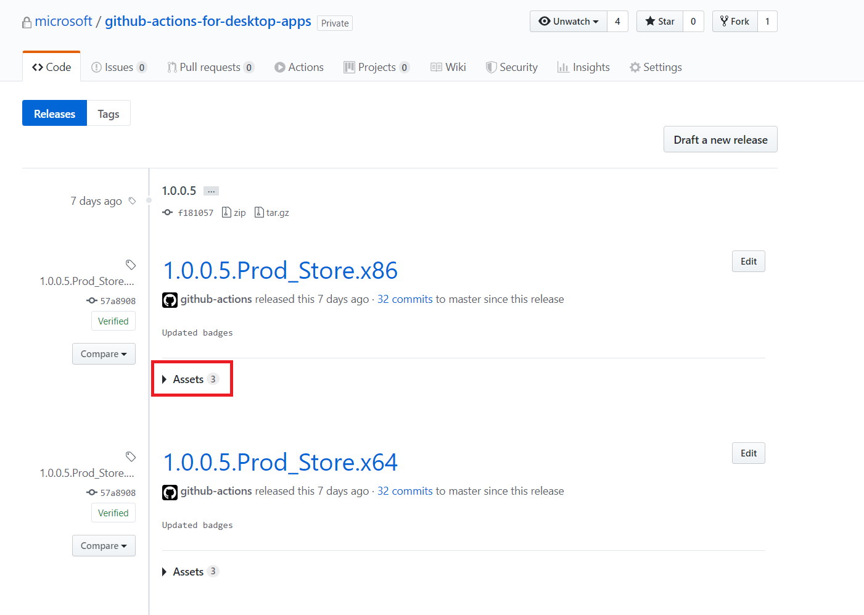864x615 pixels.
Task: Click the Unwatch dropdown button
Action: coord(569,22)
